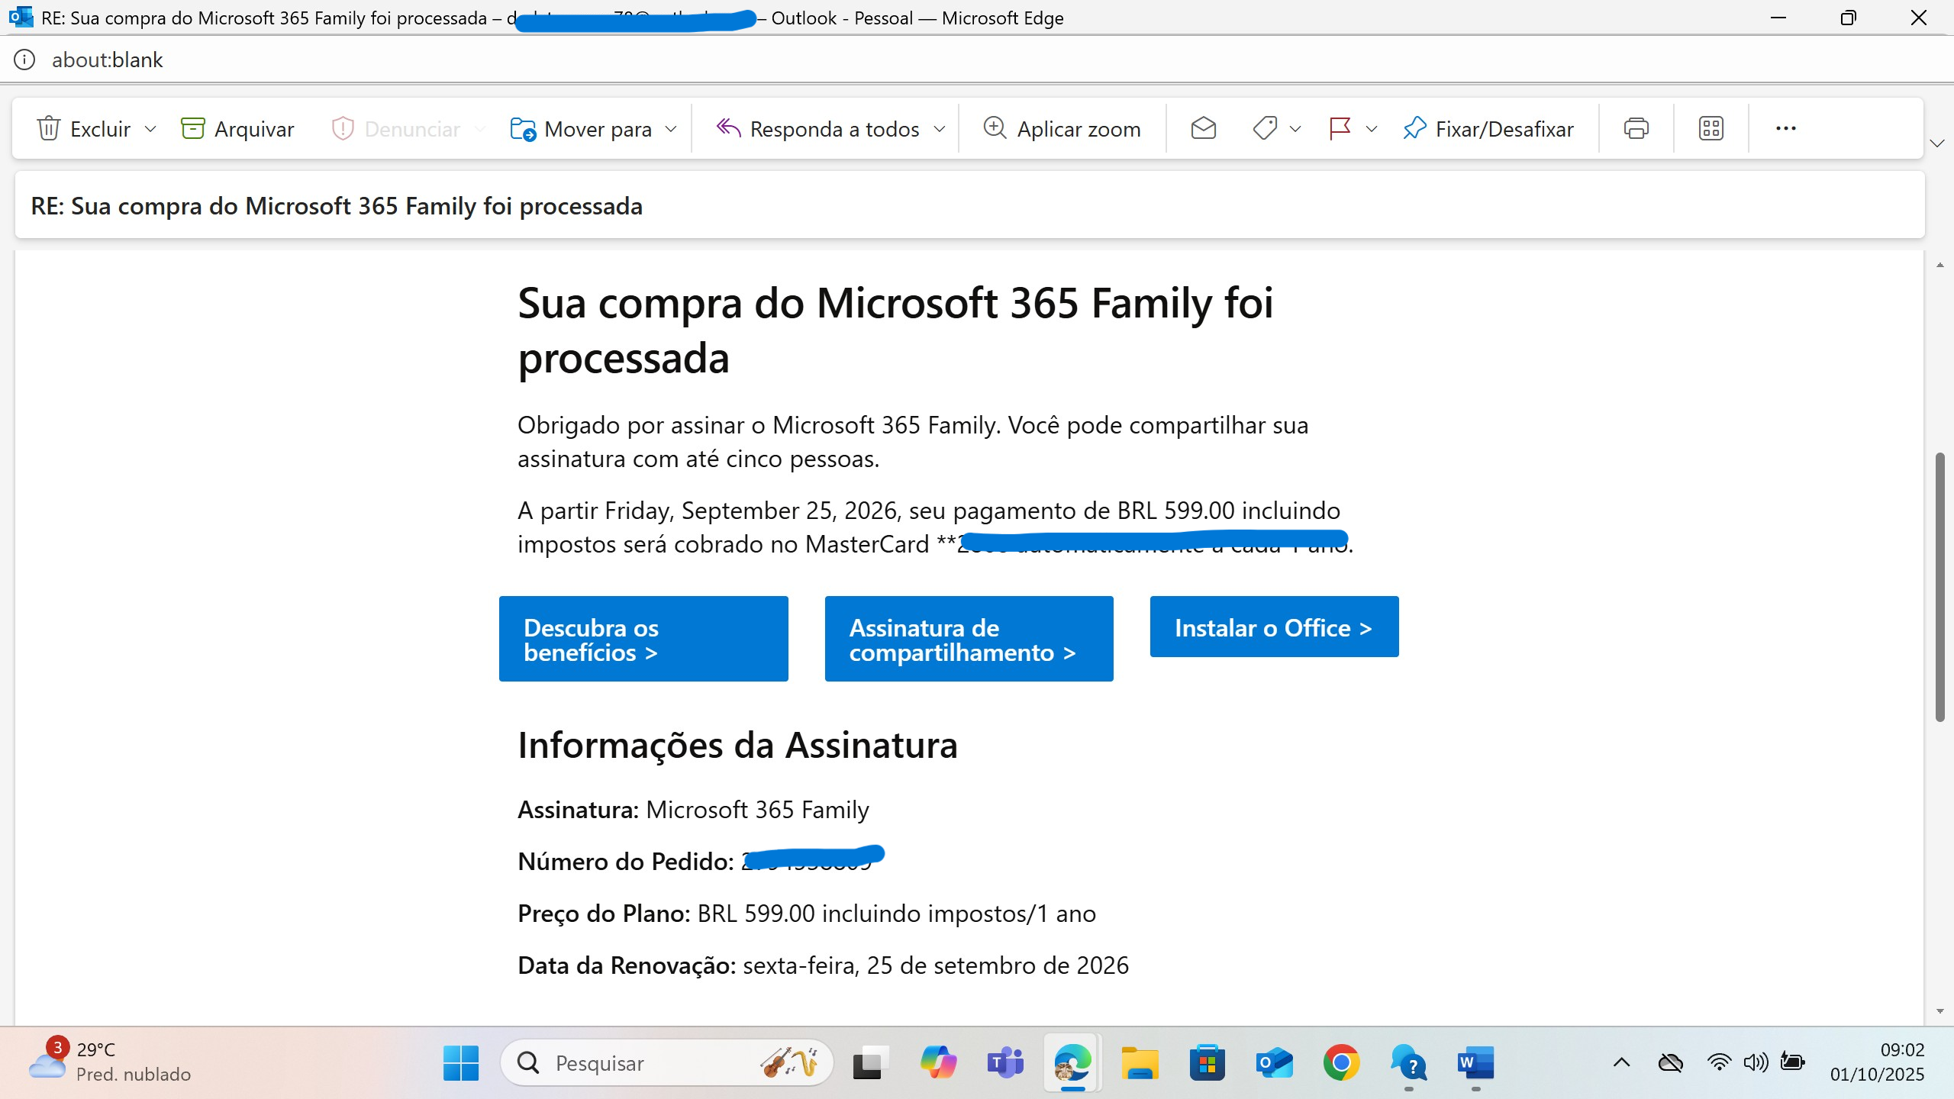Expand the flag options chevron

1372,128
